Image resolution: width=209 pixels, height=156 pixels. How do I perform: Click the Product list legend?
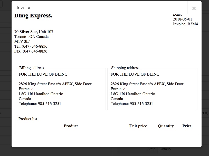(28, 119)
